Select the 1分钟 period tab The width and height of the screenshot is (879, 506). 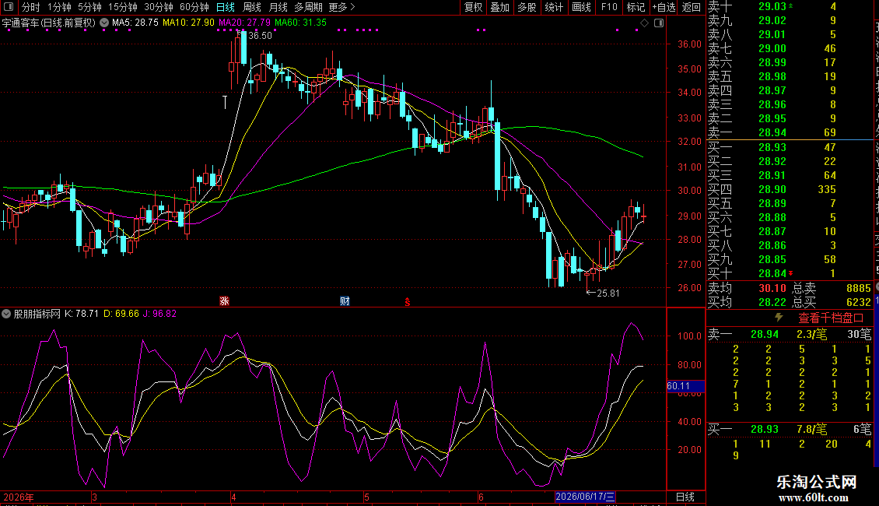pyautogui.click(x=59, y=7)
